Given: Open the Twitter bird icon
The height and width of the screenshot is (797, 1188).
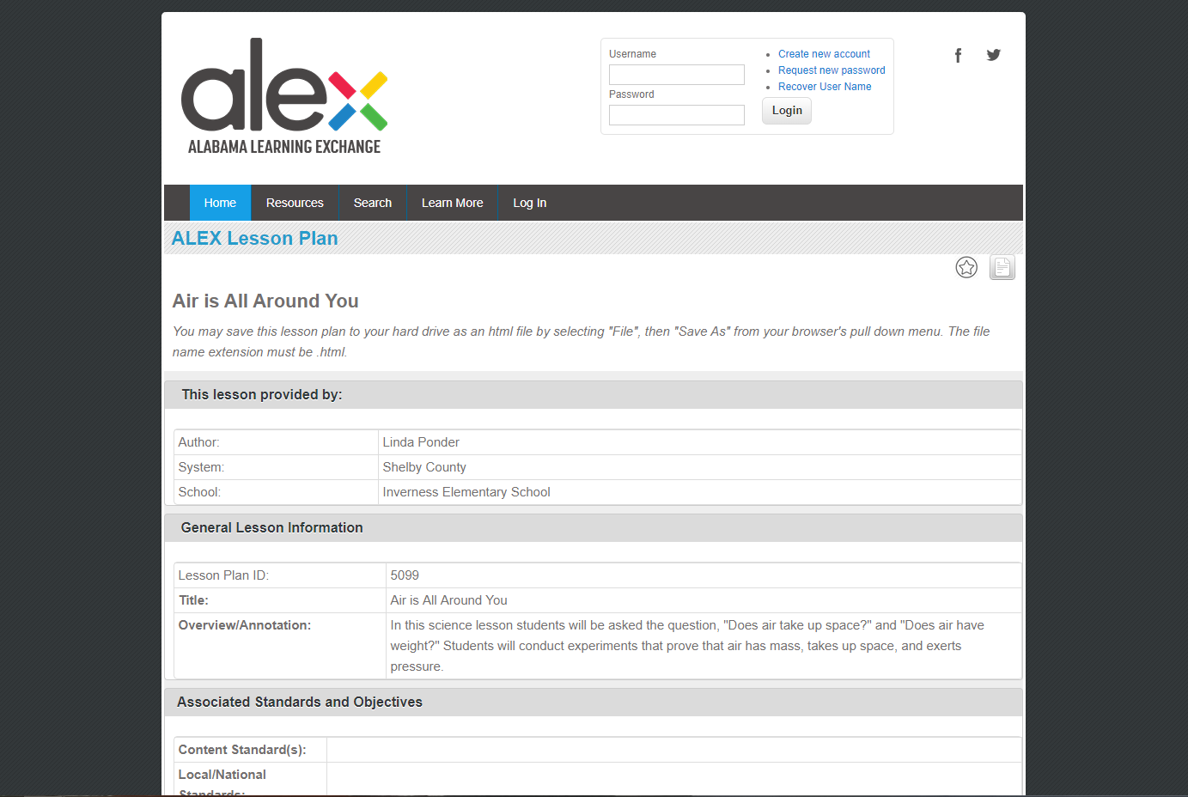Looking at the screenshot, I should coord(993,55).
